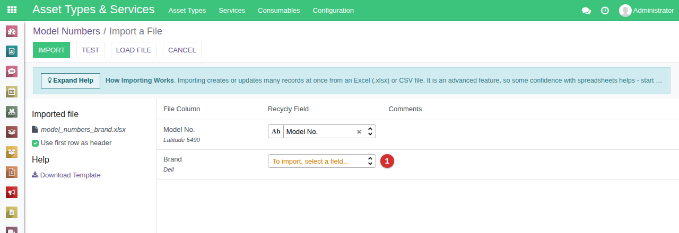Image resolution: width=679 pixels, height=233 pixels.
Task: Click the Model No. file column label
Action: click(x=179, y=129)
